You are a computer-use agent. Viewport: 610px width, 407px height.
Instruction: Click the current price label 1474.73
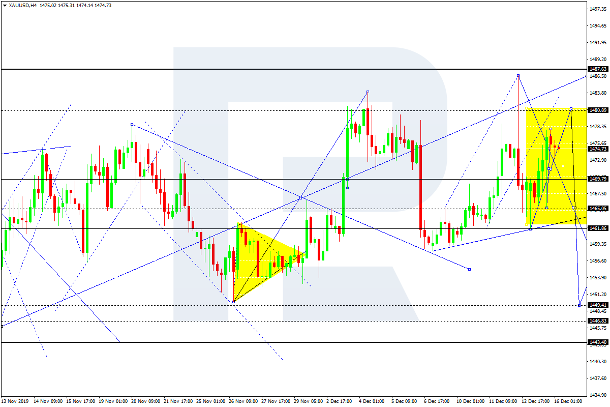tap(597, 149)
